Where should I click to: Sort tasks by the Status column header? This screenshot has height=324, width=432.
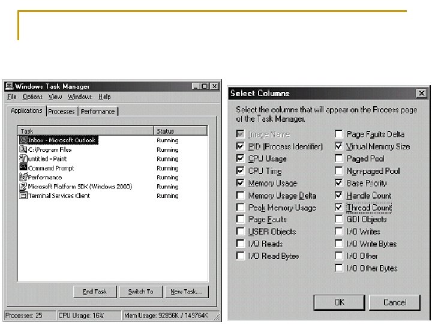(x=180, y=131)
